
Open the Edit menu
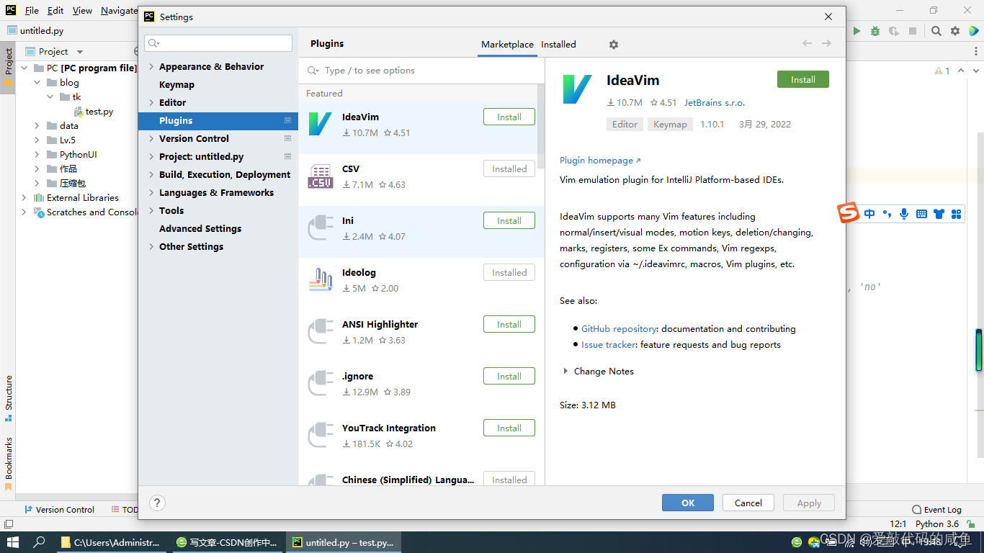click(x=55, y=11)
